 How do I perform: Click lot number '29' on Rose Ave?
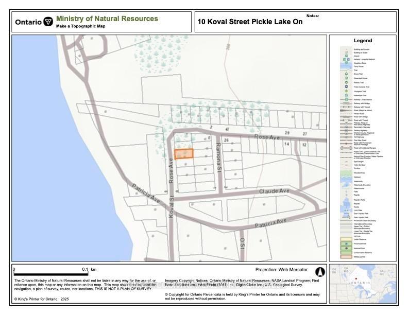(x=287, y=133)
